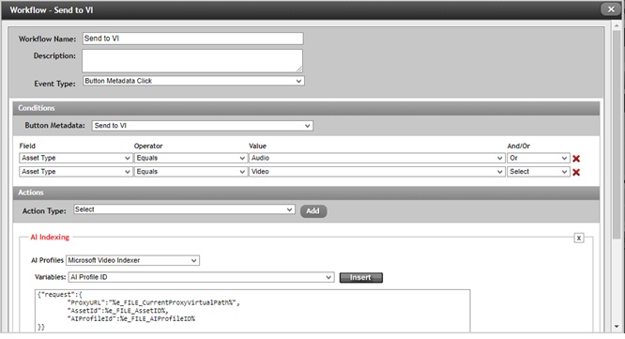Image resolution: width=625 pixels, height=339 pixels.
Task: Close the Workflow dialog window
Action: coord(611,9)
